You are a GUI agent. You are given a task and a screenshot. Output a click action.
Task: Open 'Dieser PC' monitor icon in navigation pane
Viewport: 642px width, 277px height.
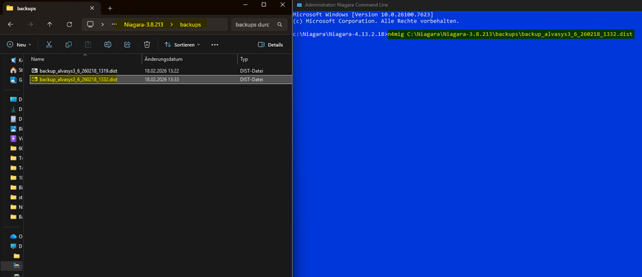(x=13, y=246)
